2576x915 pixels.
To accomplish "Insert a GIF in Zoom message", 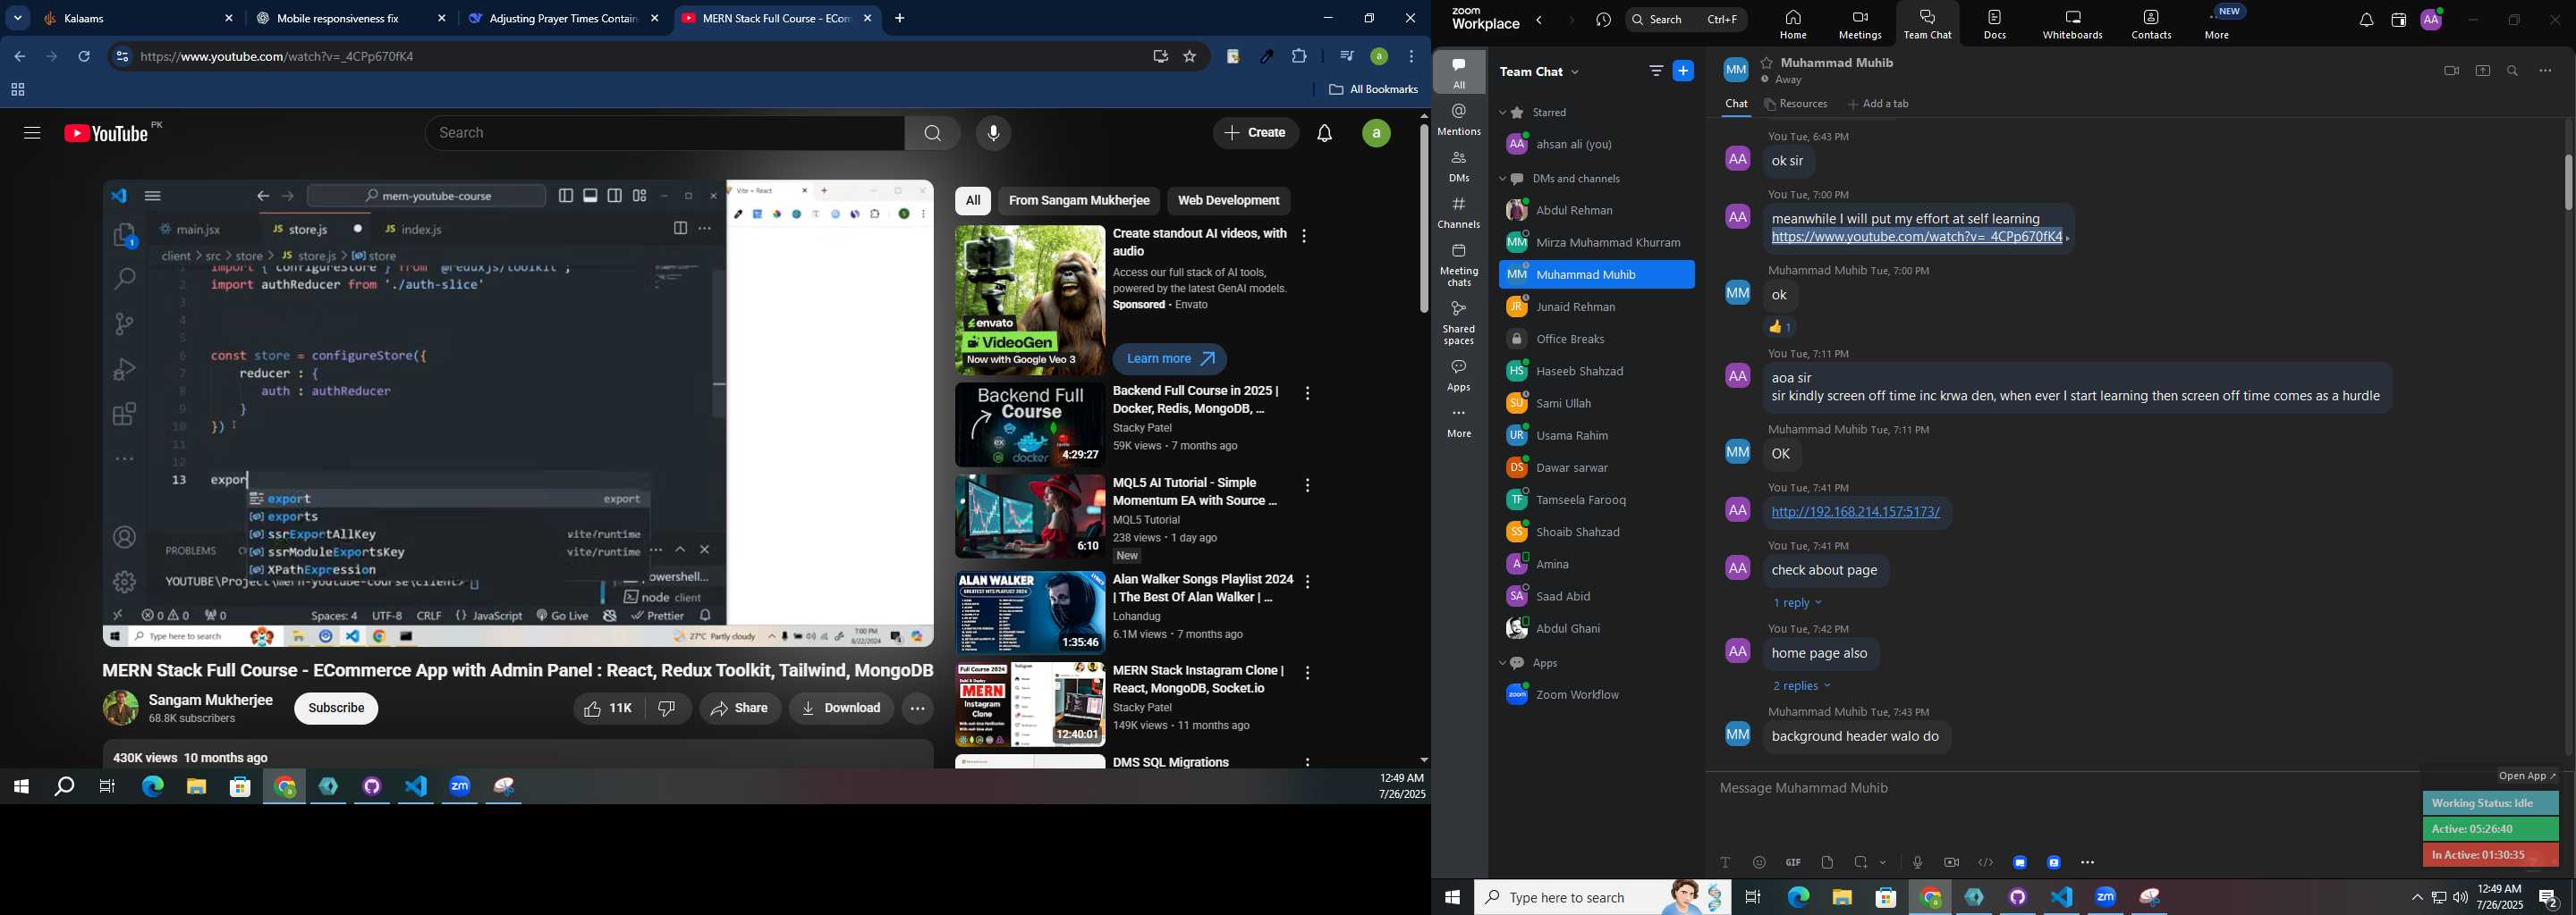I will click(1793, 862).
